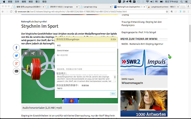This screenshot has height=119, width=191.
Task: Open a new tab with the new-tab button
Action: [x=183, y=7]
